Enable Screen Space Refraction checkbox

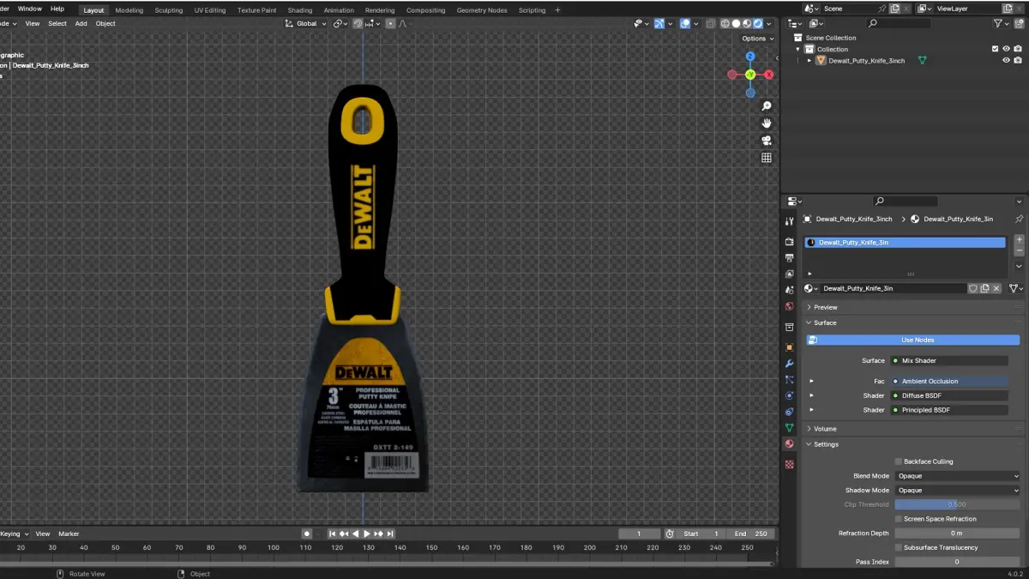pos(898,519)
